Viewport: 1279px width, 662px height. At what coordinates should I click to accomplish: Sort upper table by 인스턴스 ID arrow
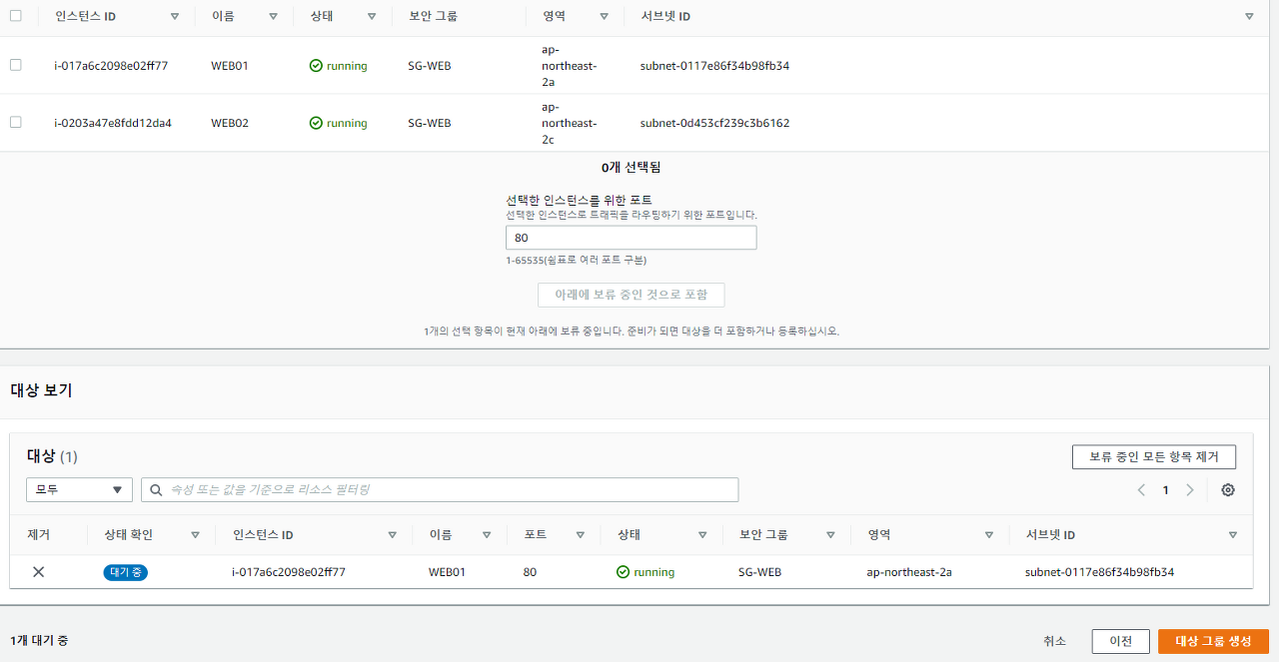(x=175, y=17)
